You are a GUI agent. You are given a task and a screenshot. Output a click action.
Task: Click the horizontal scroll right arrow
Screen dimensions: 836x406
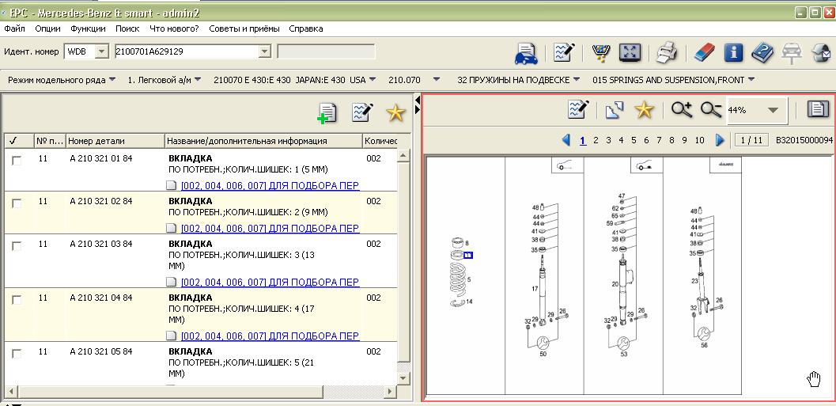pos(389,392)
